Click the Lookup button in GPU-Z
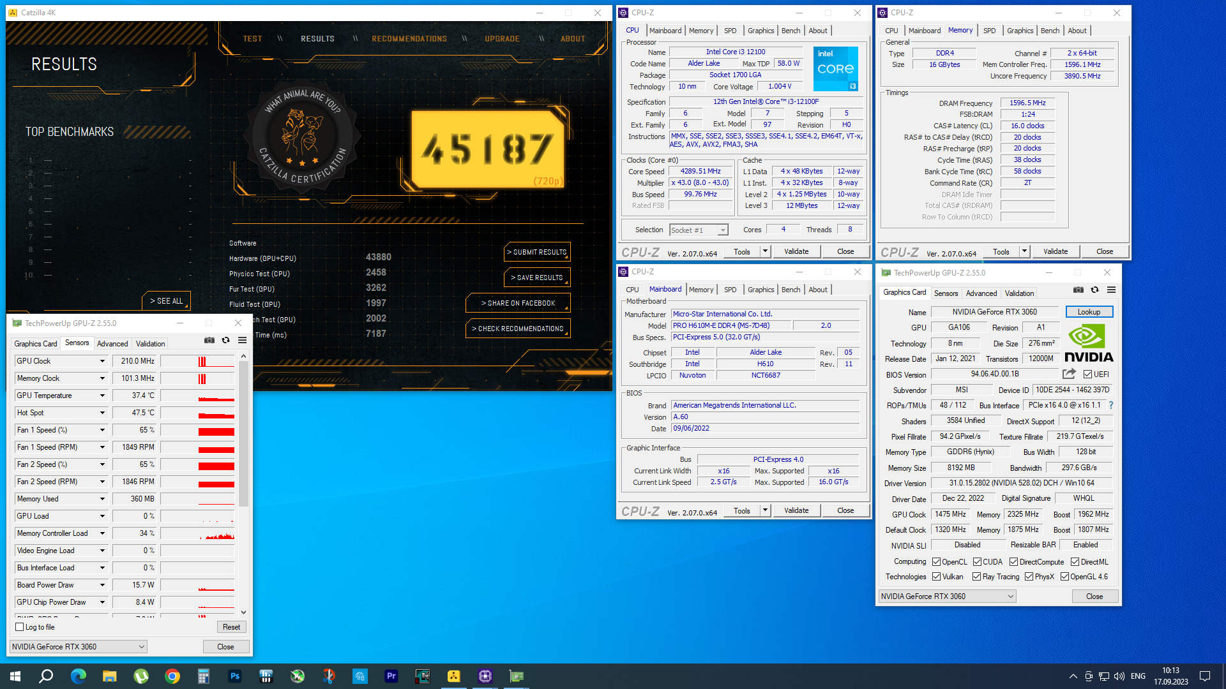The width and height of the screenshot is (1226, 689). (1089, 312)
